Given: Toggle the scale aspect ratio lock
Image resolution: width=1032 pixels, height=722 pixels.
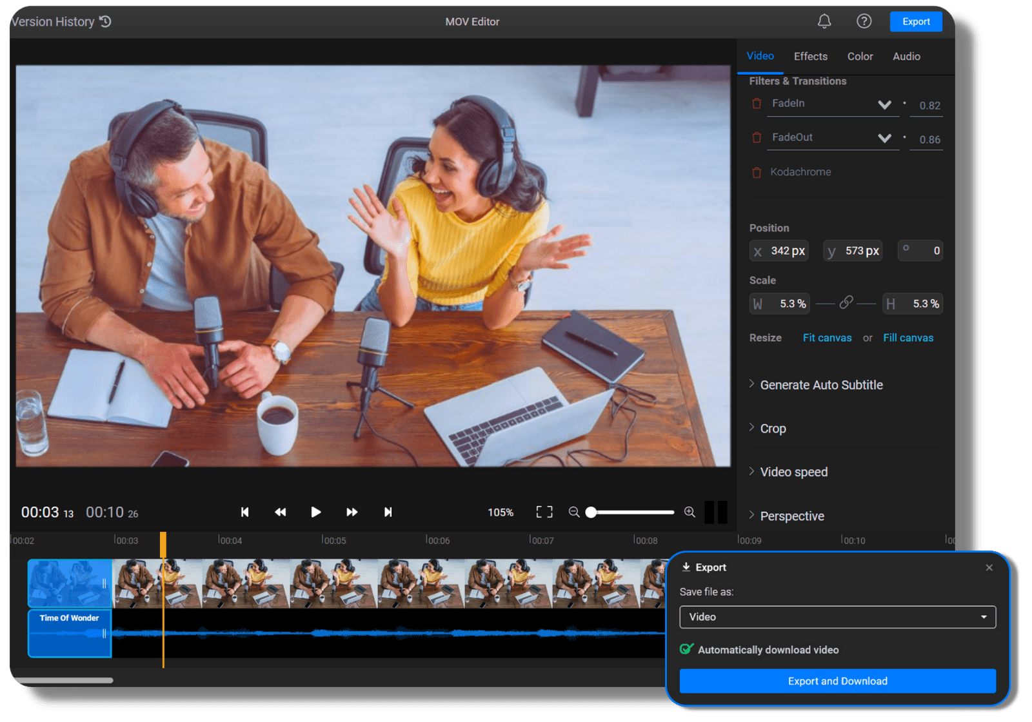Looking at the screenshot, I should point(847,303).
